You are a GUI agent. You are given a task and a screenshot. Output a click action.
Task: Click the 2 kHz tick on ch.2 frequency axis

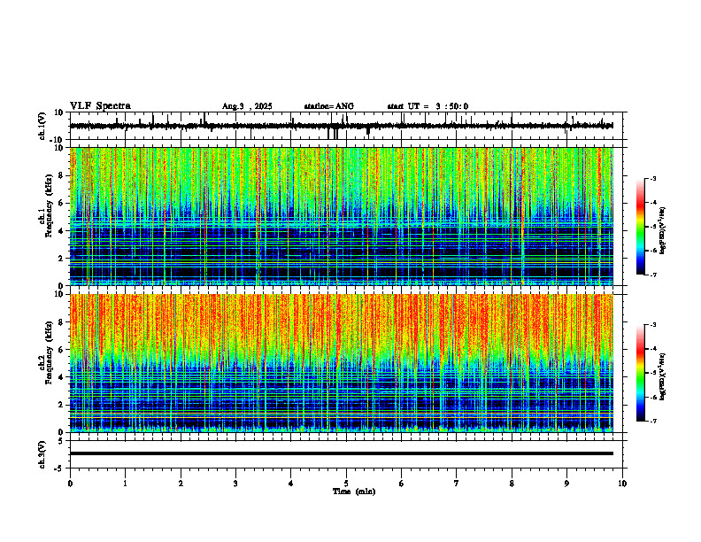click(x=61, y=405)
